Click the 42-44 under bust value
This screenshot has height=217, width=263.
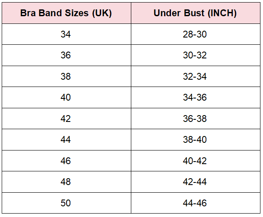[195, 182]
